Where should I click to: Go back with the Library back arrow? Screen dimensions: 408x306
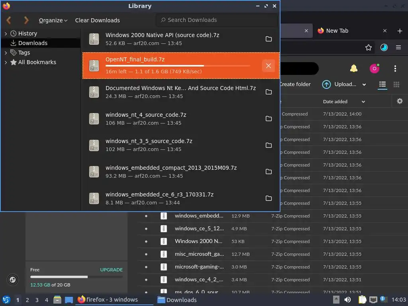[9, 20]
